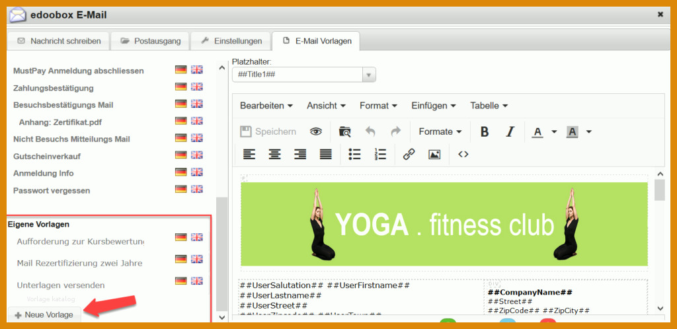
Task: Open source code view icon
Action: click(463, 155)
